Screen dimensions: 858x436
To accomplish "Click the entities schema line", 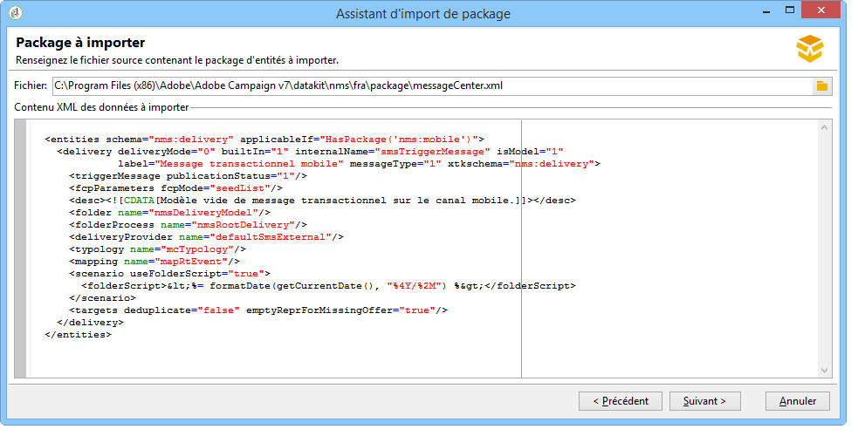I will coord(264,140).
